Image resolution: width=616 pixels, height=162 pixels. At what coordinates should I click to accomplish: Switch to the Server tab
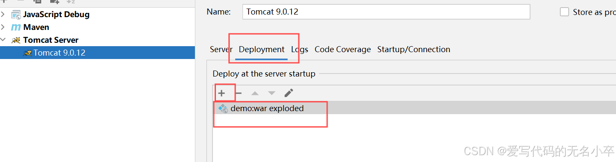pyautogui.click(x=221, y=50)
